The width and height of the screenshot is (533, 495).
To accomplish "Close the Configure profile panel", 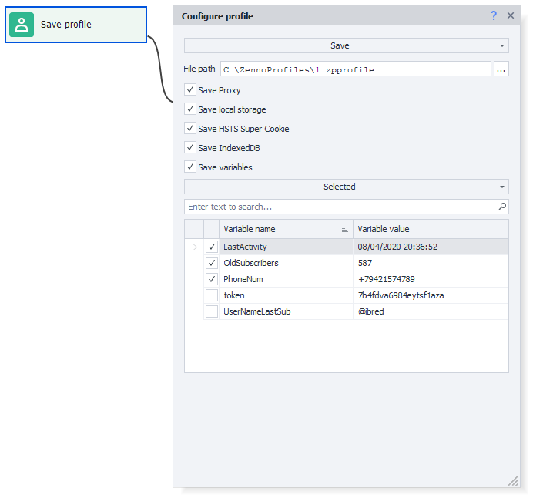I will [x=510, y=15].
